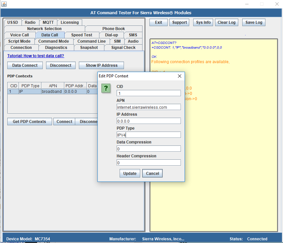The height and width of the screenshot is (243, 283).
Task: Click the Data Compression input field
Action: pyautogui.click(x=149, y=149)
